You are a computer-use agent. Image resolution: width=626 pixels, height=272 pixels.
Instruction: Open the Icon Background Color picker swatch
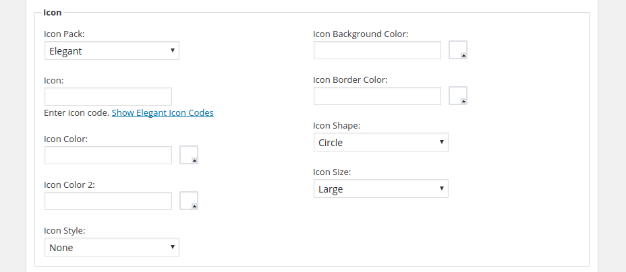[x=458, y=50]
